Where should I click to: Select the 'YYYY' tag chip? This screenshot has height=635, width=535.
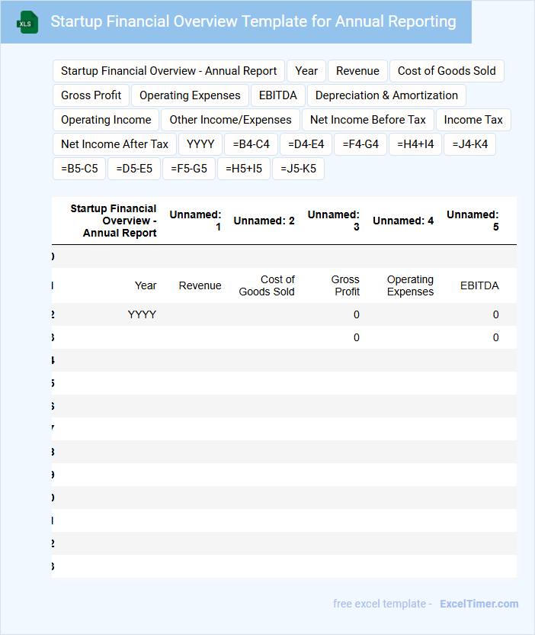200,144
